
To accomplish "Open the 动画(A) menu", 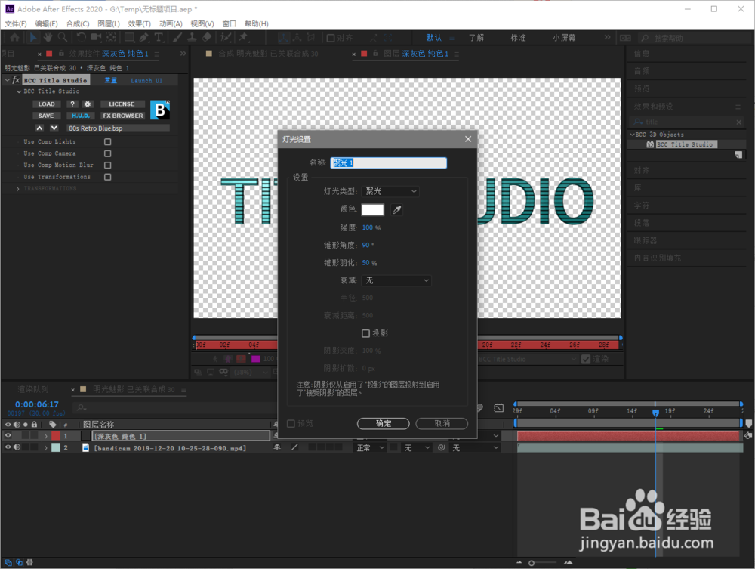I will click(x=171, y=23).
